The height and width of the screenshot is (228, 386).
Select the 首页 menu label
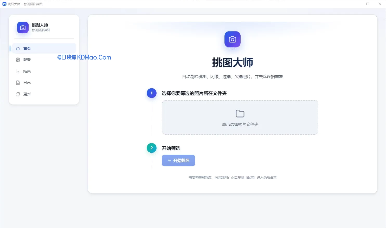coord(27,48)
